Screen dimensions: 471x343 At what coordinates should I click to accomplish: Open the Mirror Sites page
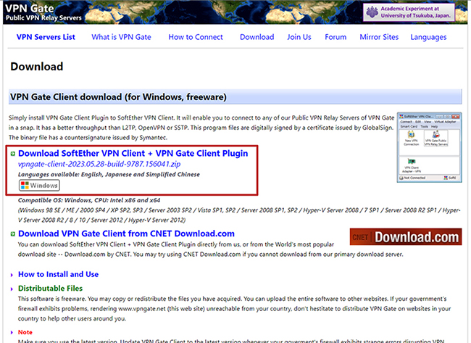(x=379, y=37)
